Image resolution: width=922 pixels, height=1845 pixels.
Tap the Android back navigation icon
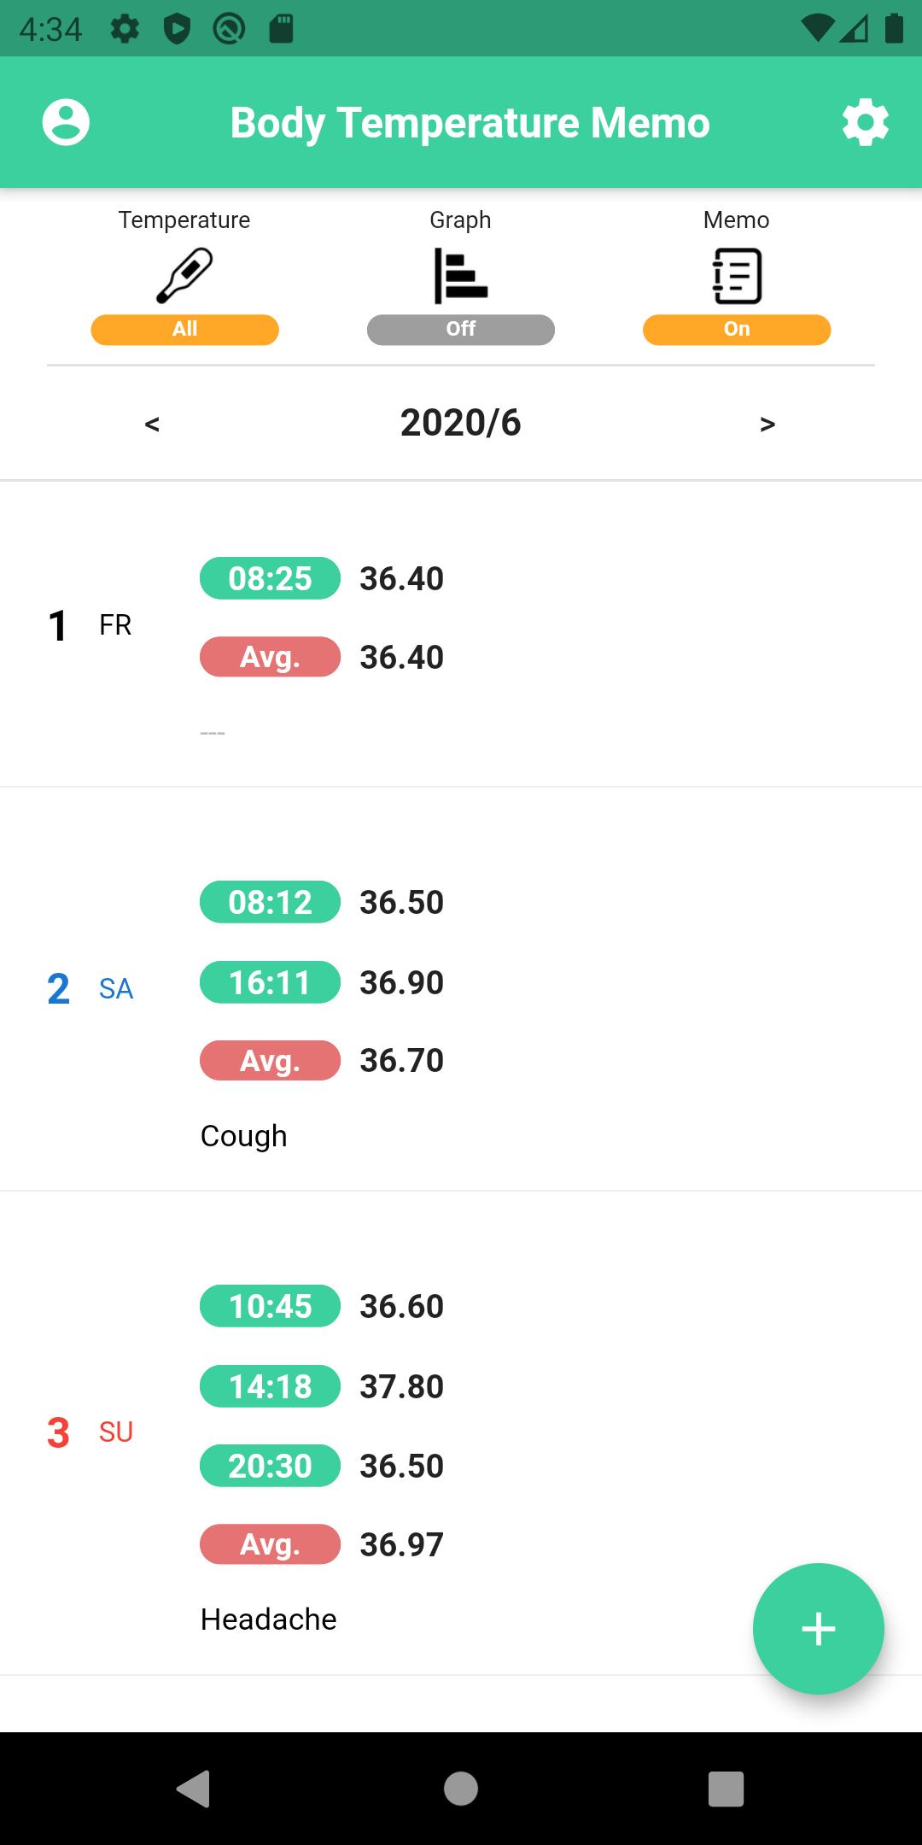pyautogui.click(x=194, y=1789)
